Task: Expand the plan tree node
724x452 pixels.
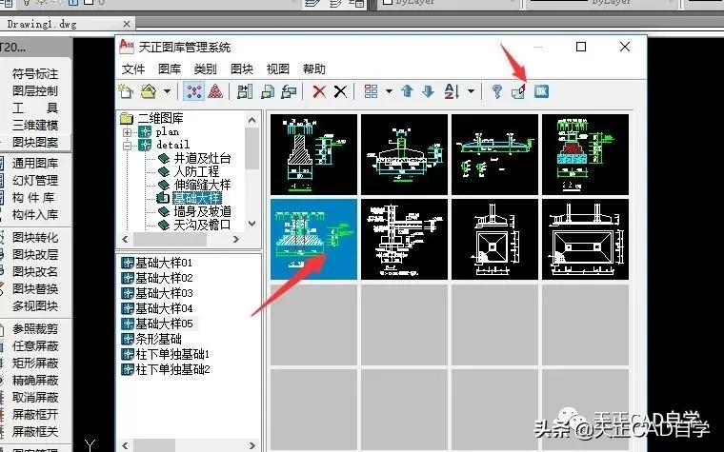Action: 127,132
